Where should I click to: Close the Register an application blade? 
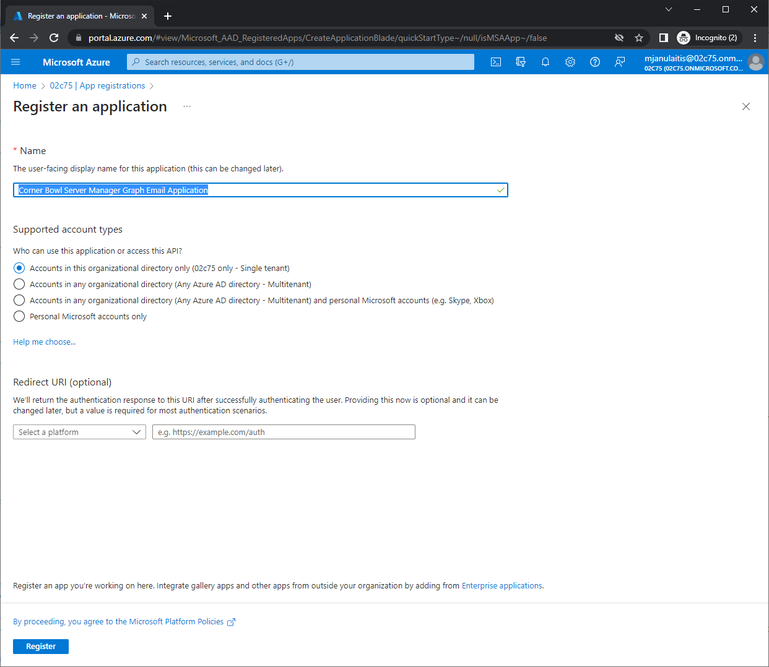click(x=746, y=106)
